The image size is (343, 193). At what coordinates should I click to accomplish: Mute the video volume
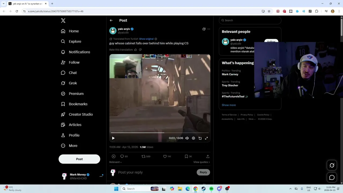187,138
